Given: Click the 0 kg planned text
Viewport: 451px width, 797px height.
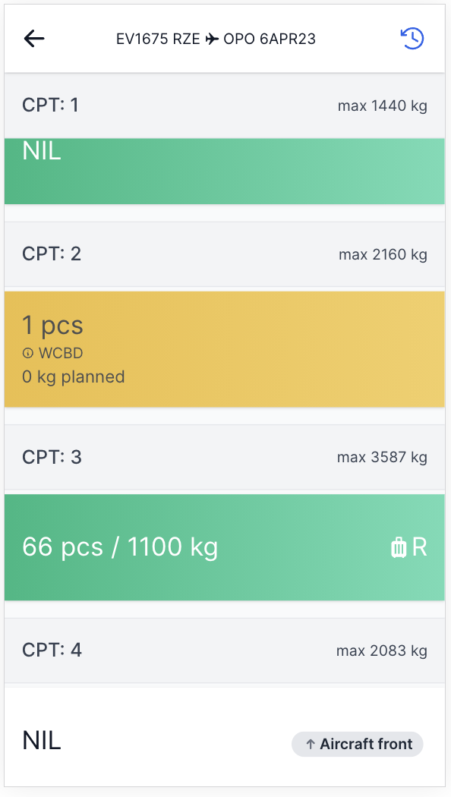Looking at the screenshot, I should 73,377.
